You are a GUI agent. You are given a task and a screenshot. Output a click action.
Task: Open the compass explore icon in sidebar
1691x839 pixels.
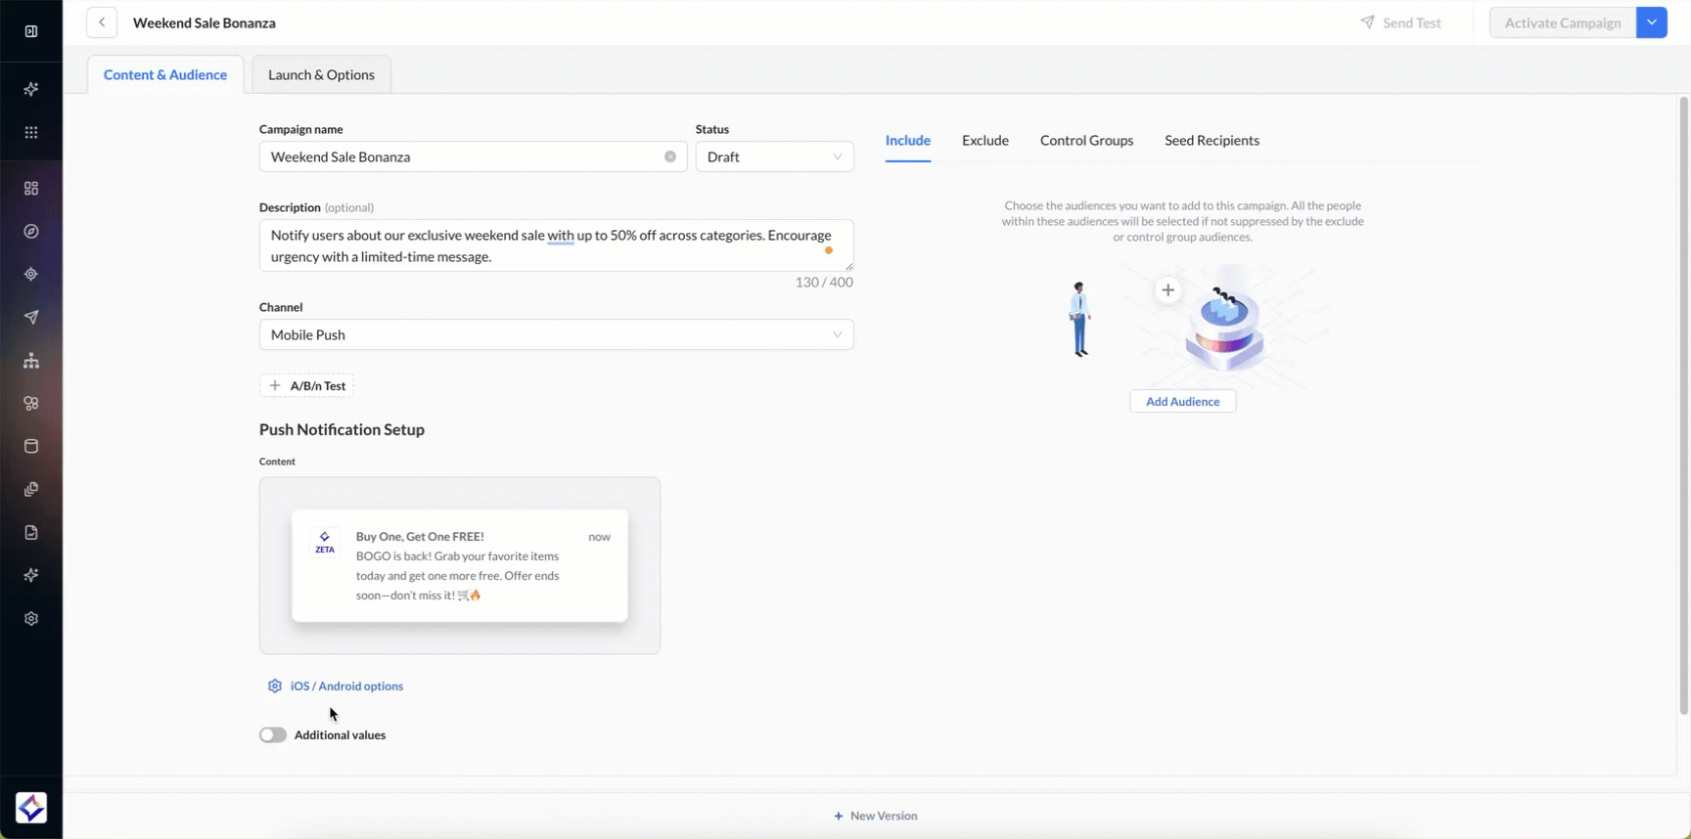point(31,232)
